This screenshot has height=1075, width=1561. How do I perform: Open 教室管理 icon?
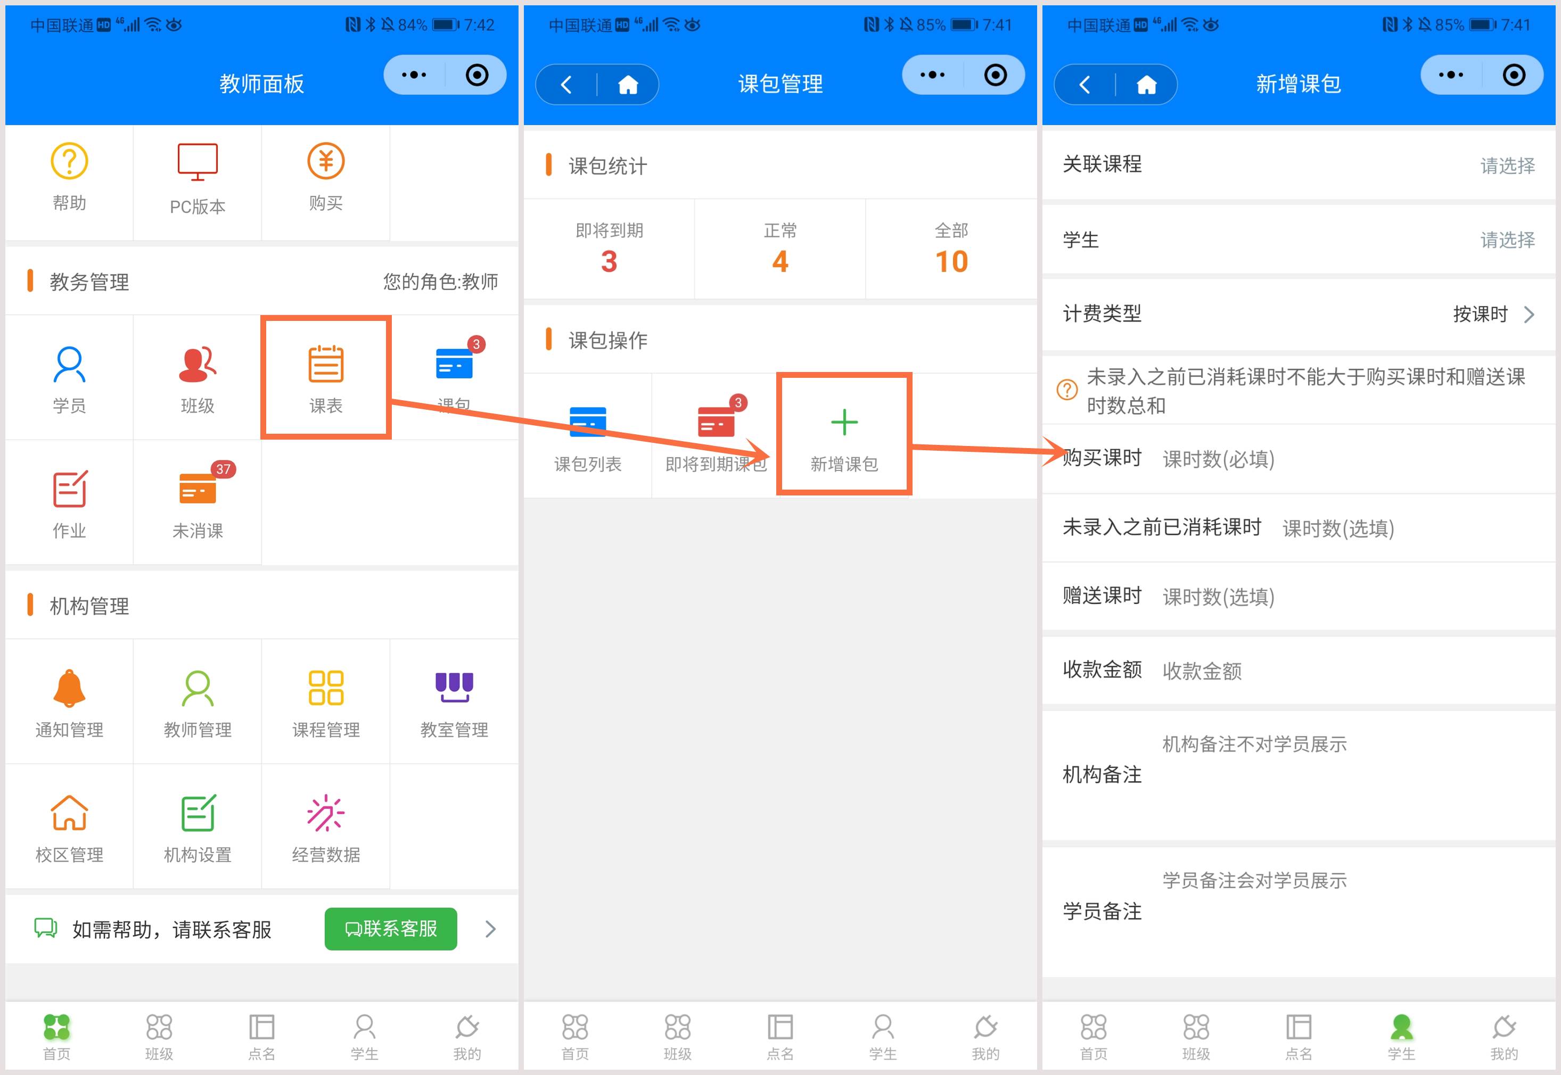455,689
